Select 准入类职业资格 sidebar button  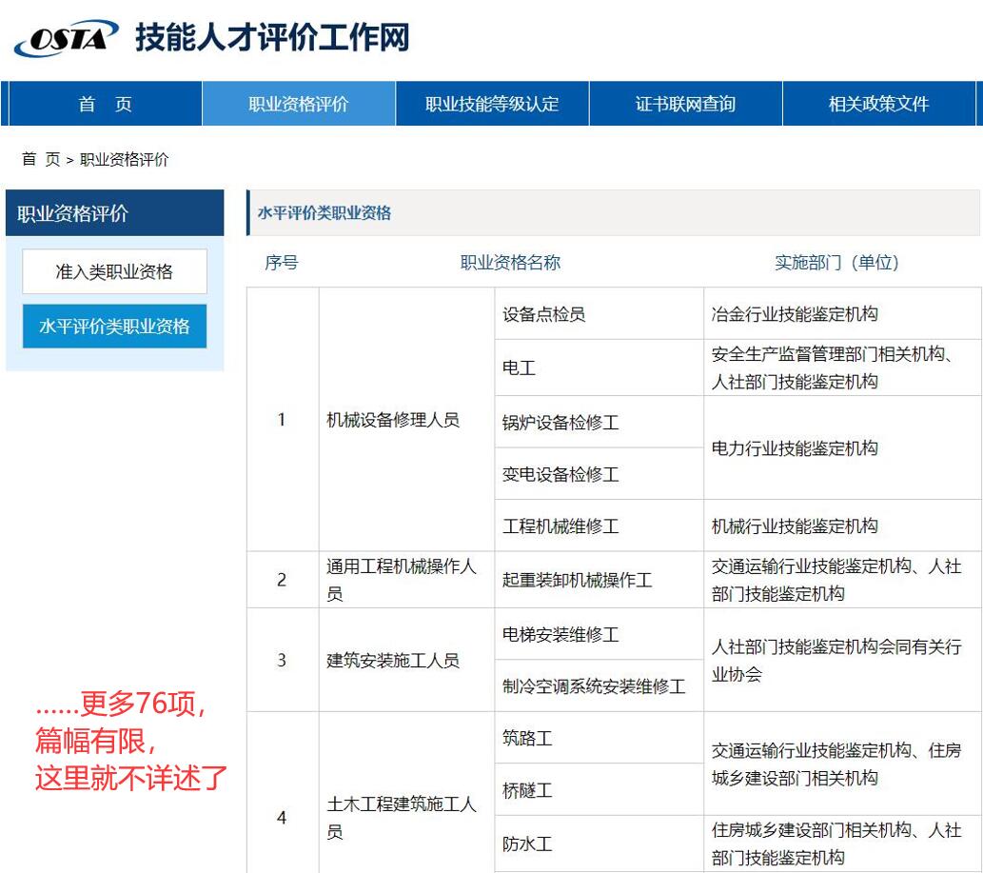point(113,270)
